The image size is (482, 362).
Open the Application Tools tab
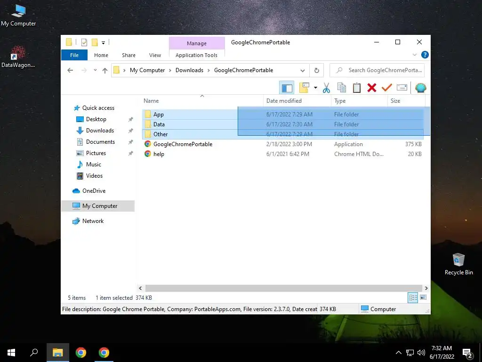(x=196, y=55)
